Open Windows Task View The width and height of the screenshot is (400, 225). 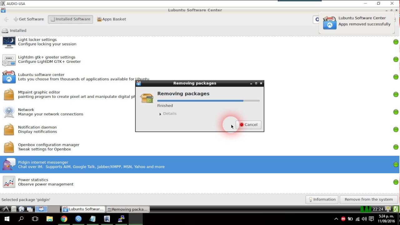click(35, 219)
